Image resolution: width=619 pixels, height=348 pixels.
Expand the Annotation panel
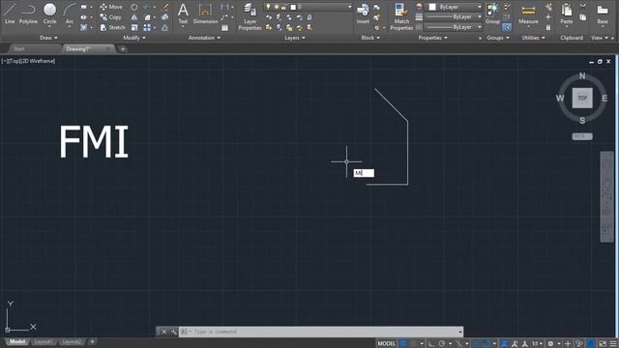pos(204,38)
